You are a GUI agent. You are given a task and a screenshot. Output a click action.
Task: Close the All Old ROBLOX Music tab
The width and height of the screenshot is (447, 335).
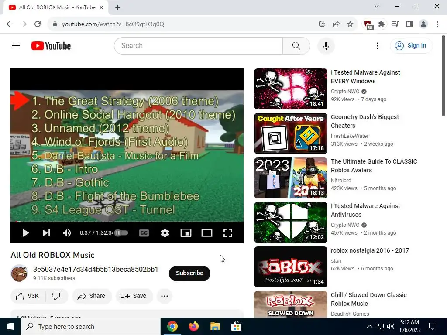[101, 8]
